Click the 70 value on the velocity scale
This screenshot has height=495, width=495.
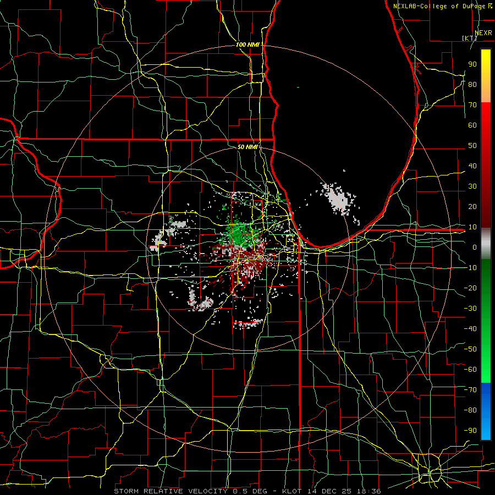472,105
